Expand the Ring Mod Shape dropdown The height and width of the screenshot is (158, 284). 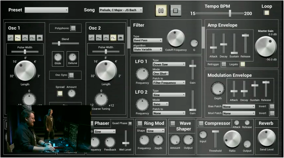(x=155, y=131)
